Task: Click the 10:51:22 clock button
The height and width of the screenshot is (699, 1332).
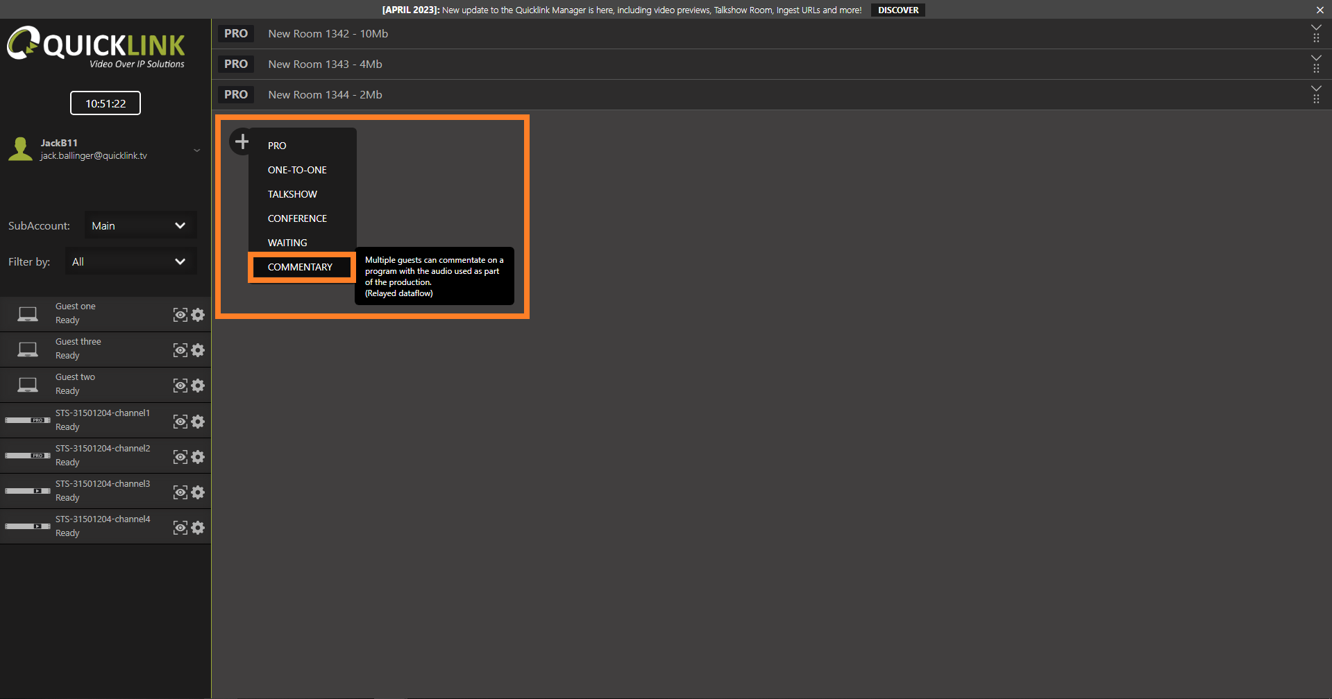Action: pyautogui.click(x=106, y=103)
